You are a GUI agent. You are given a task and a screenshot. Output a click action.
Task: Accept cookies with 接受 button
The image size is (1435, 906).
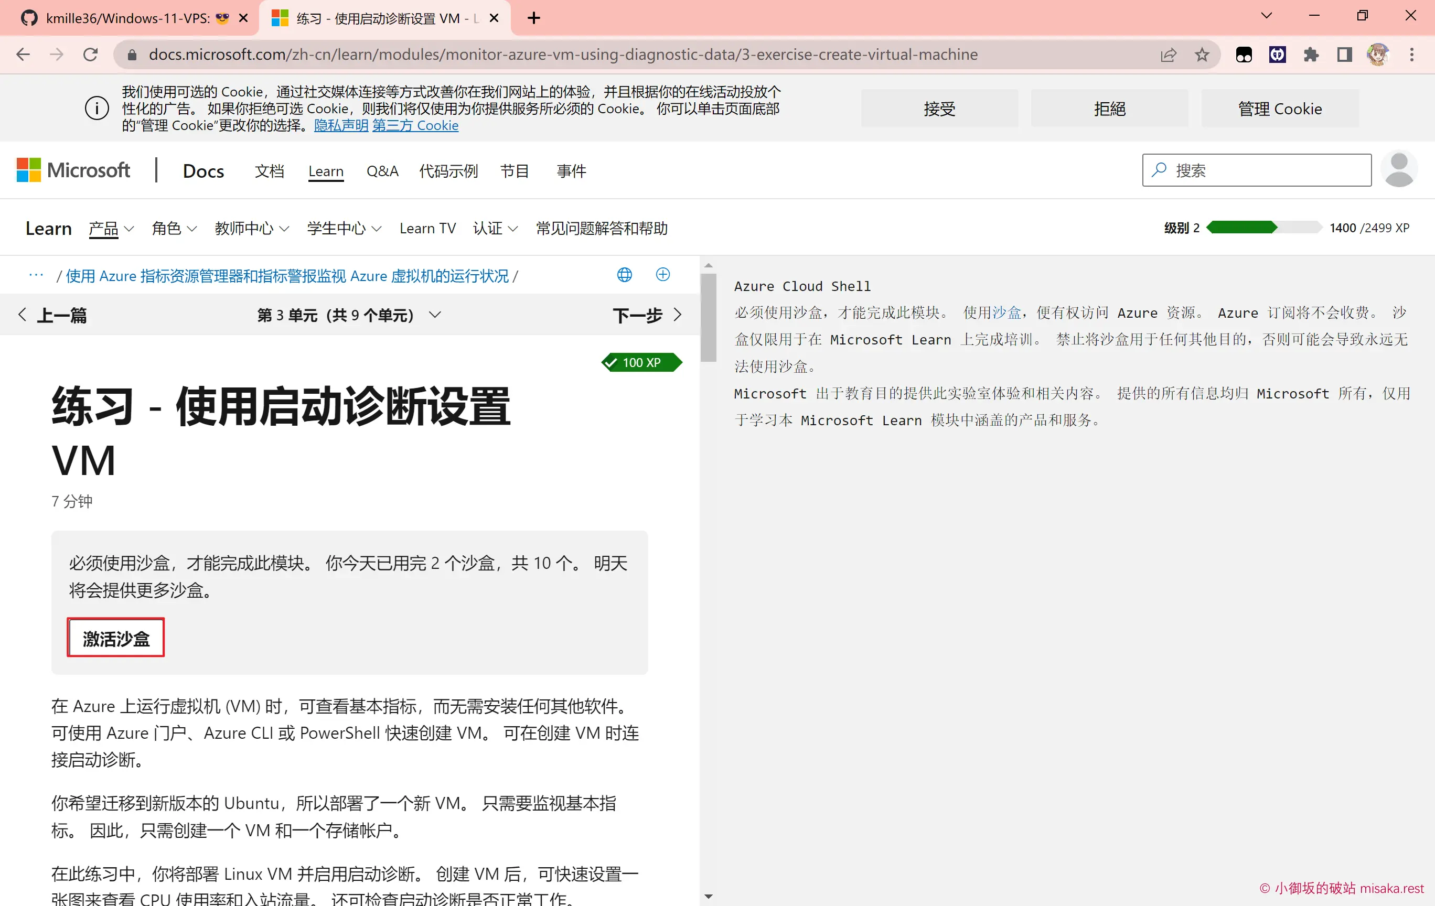pos(939,109)
